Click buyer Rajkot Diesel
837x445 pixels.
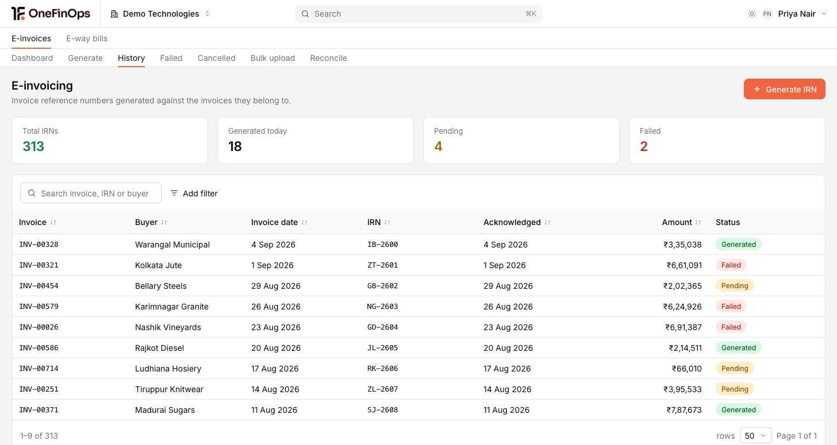(159, 348)
